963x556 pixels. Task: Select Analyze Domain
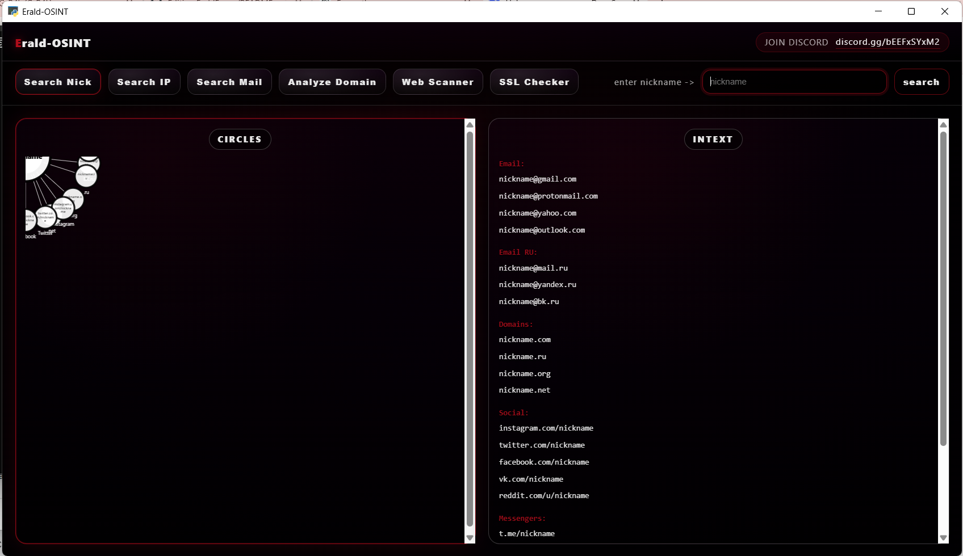coord(332,82)
